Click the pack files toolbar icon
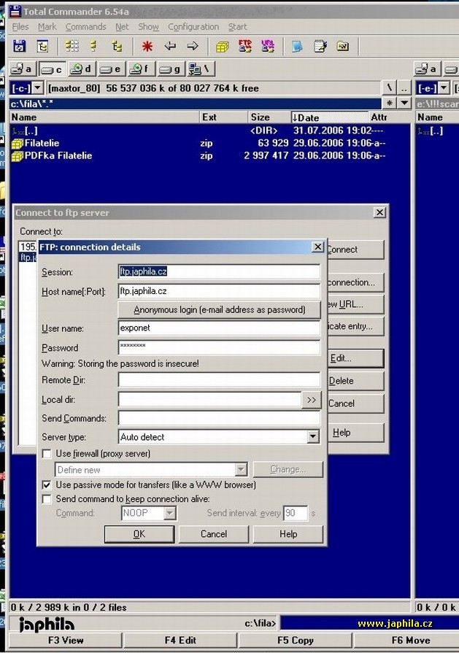Screen dimensions: 459x653 223,46
